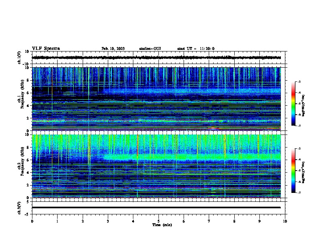Screen dimensions: 321x248
Task: Click the "ch.1(V)" waveform axis label
Action: tap(19, 58)
